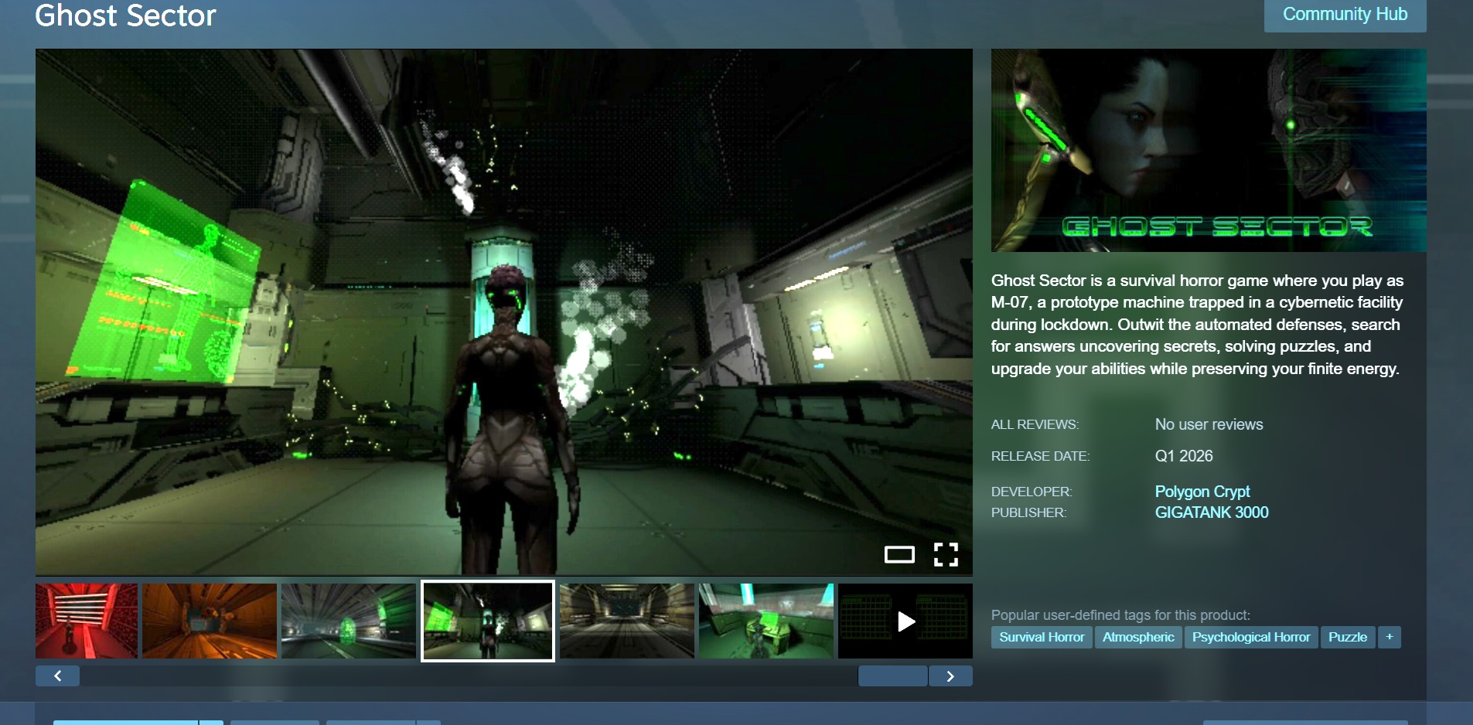Click the Ghost Sector page title
1473x725 pixels.
pyautogui.click(x=125, y=15)
